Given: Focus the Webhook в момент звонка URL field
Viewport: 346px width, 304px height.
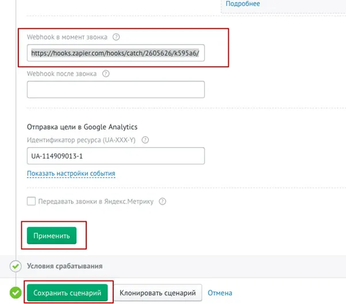Looking at the screenshot, I should 116,53.
